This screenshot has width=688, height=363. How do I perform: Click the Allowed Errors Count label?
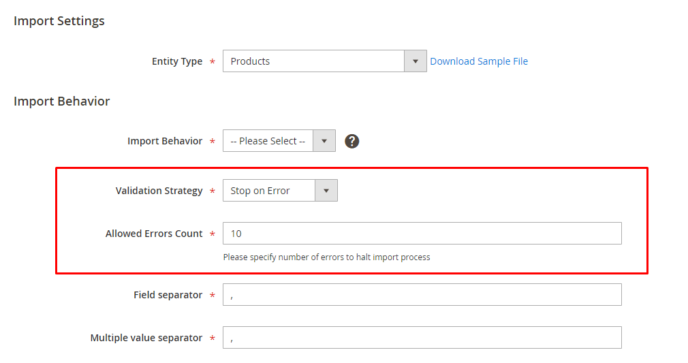154,234
